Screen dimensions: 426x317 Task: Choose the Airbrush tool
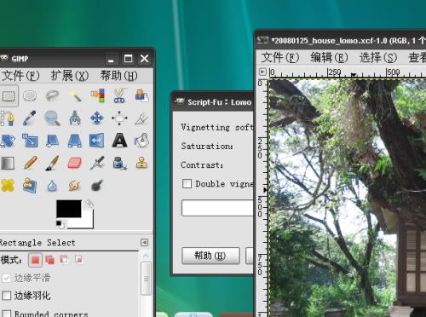97,163
